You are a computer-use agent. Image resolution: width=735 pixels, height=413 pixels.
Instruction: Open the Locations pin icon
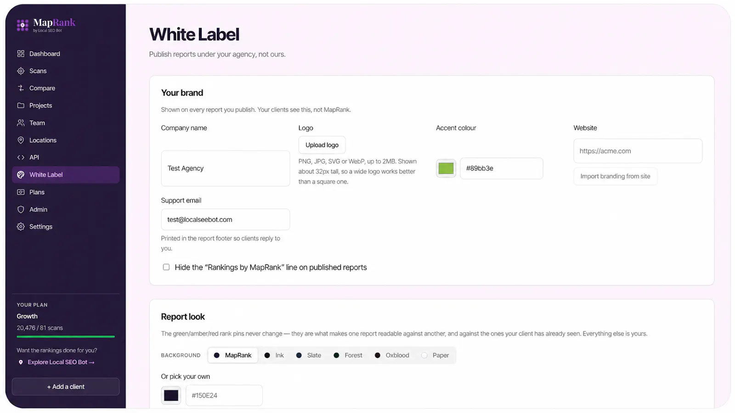point(21,140)
